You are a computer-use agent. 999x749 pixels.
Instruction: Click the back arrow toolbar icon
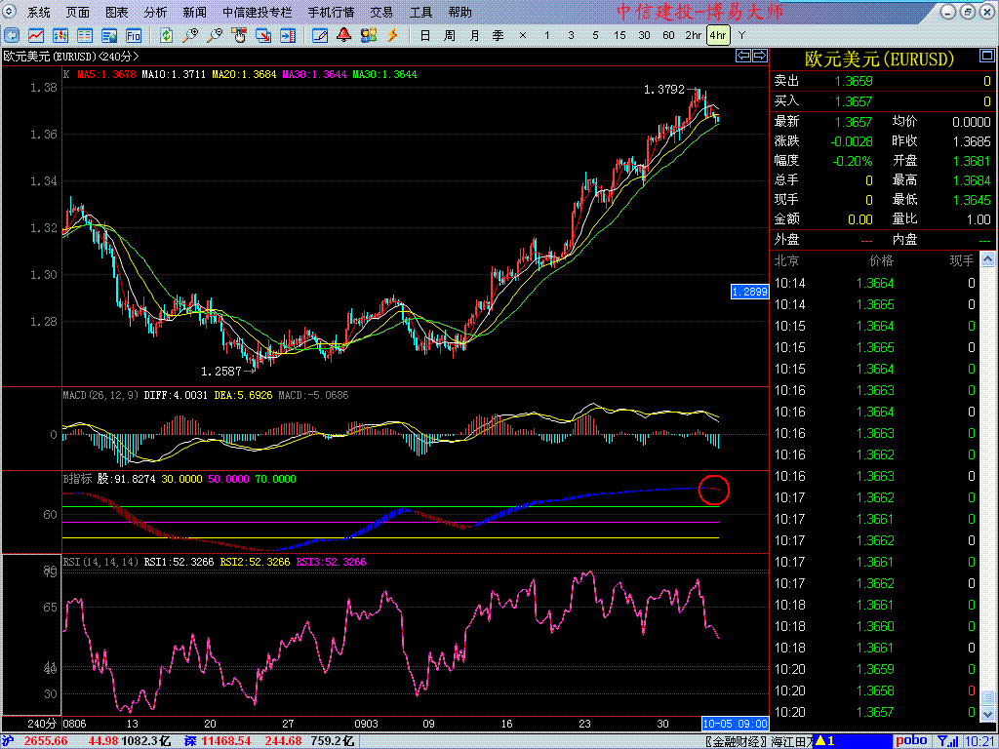pos(13,36)
